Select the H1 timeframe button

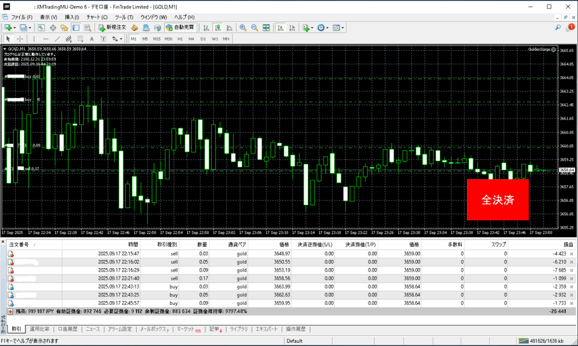(180, 39)
